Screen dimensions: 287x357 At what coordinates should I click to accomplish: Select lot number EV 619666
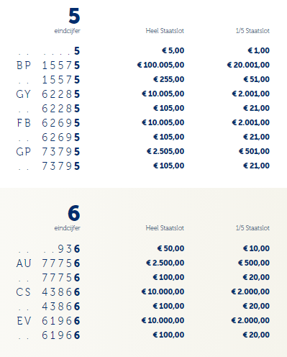(48, 321)
